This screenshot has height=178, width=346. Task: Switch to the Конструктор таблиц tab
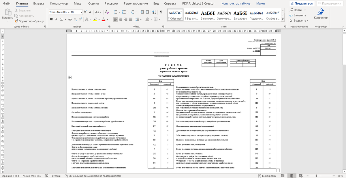[236, 3]
